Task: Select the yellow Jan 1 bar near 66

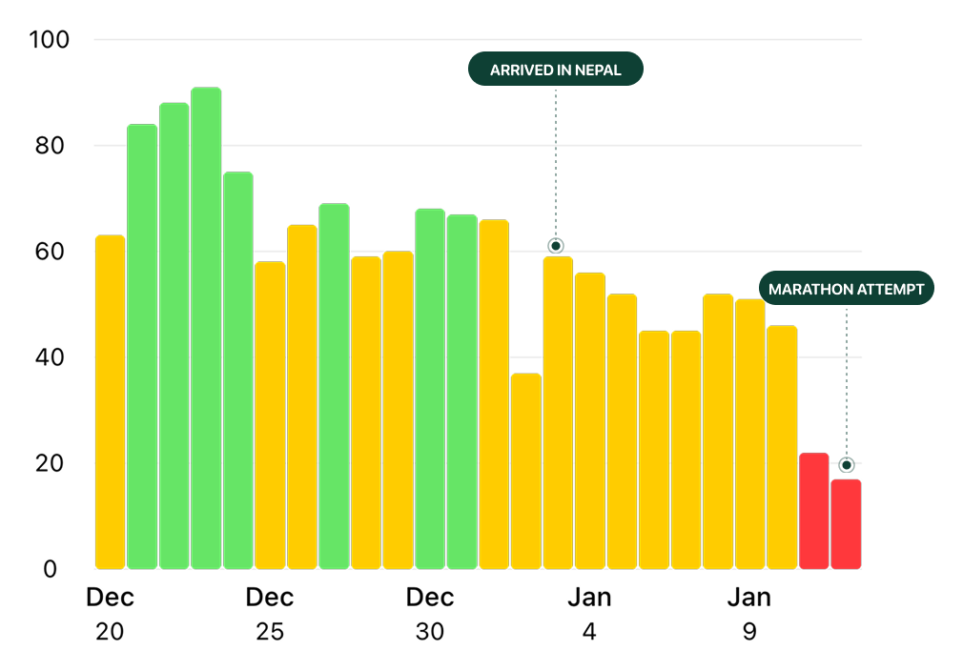Action: 494,395
